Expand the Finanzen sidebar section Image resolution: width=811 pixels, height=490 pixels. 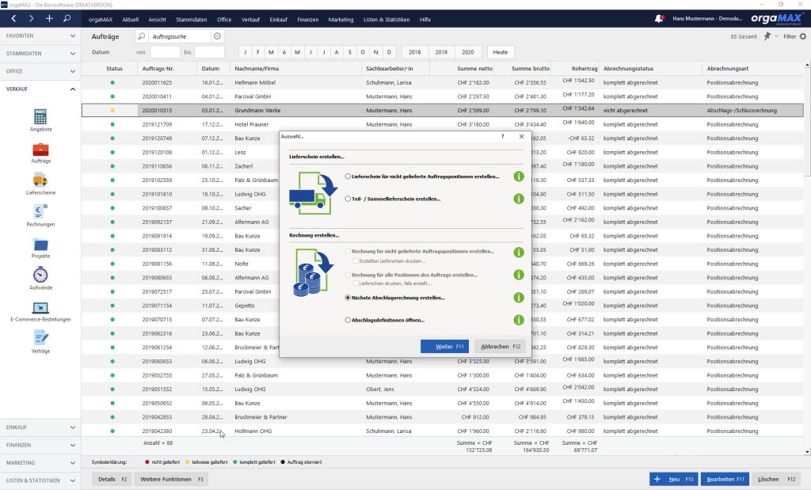pyautogui.click(x=40, y=445)
